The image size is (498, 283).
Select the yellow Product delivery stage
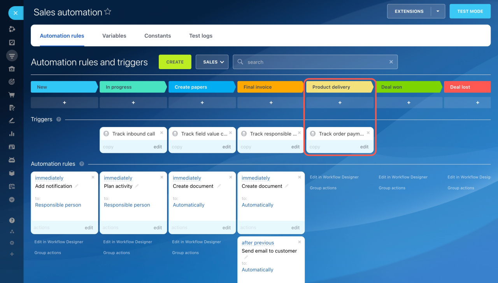click(338, 87)
